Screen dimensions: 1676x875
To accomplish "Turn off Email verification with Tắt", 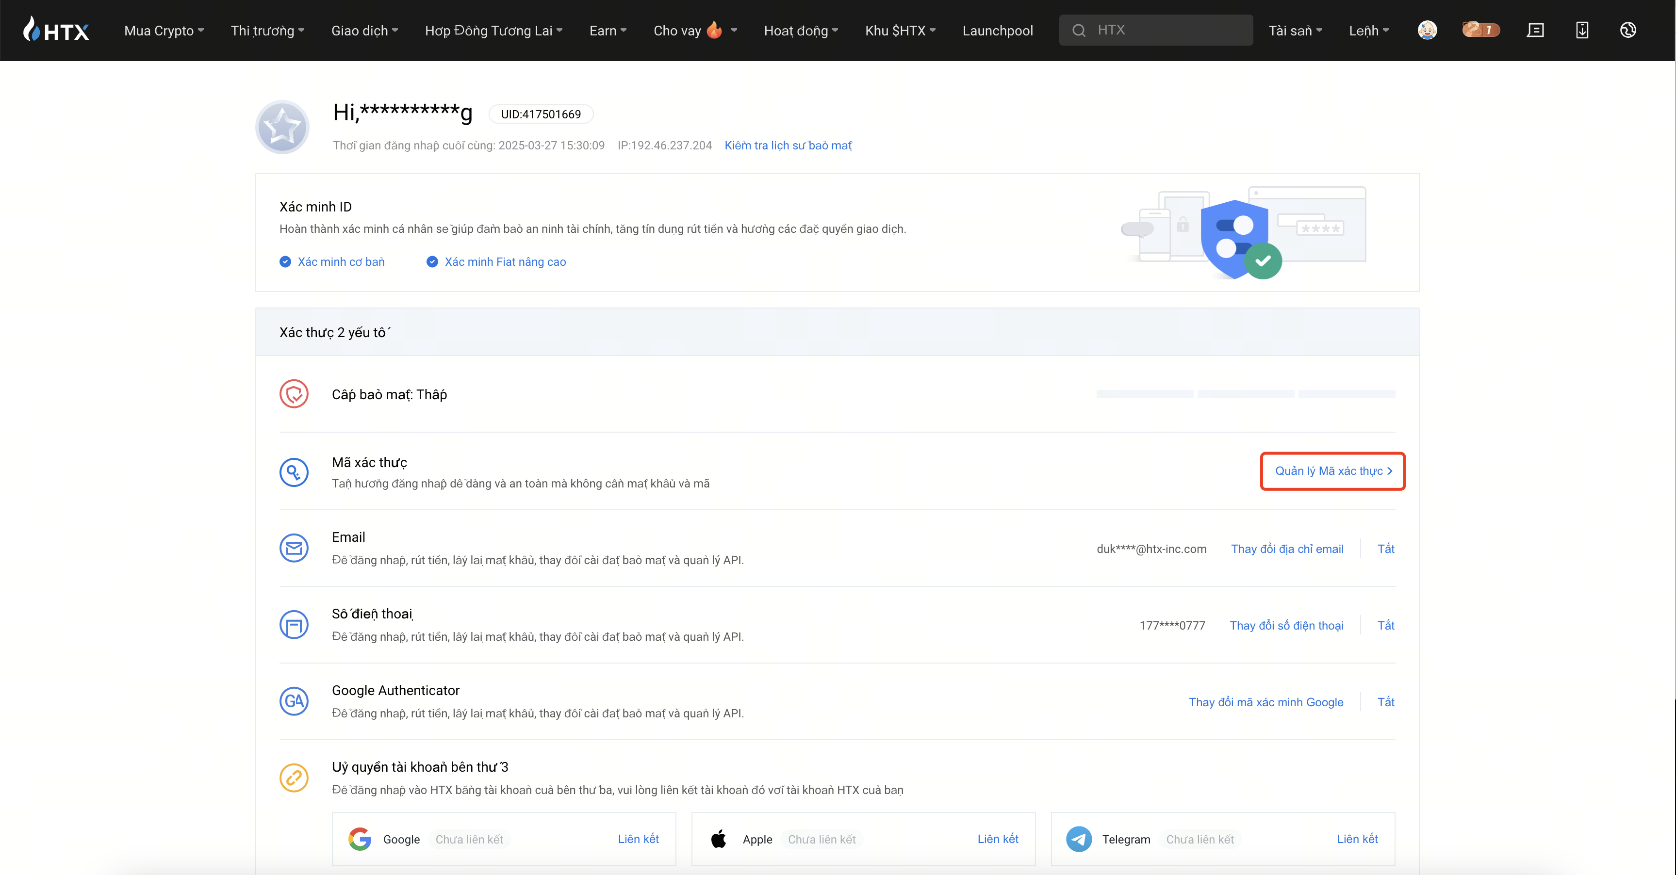I will (x=1386, y=549).
